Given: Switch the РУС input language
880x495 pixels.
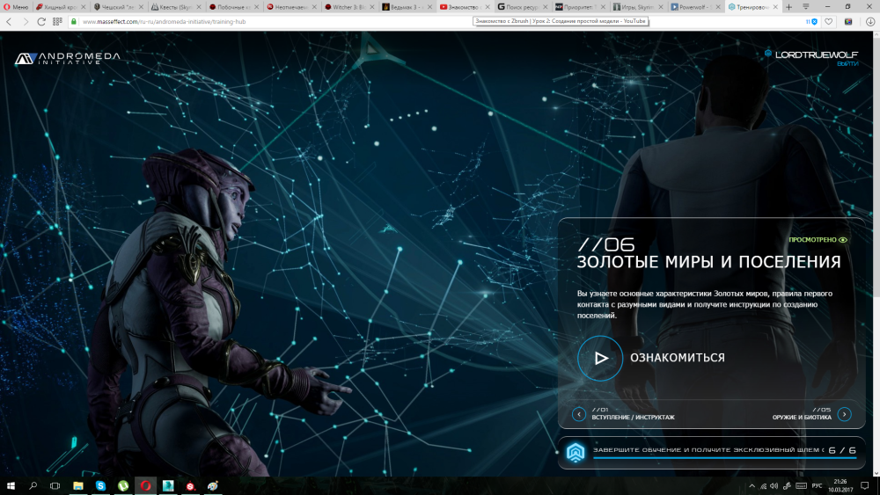Looking at the screenshot, I should tap(818, 486).
